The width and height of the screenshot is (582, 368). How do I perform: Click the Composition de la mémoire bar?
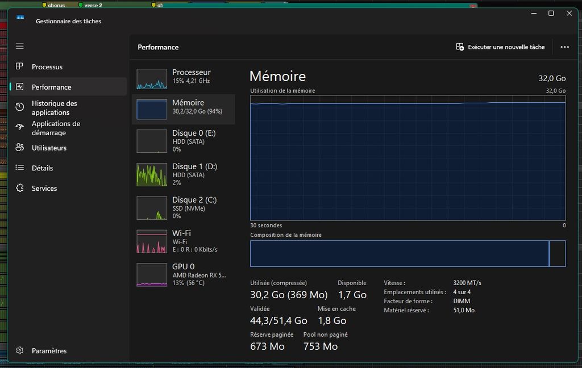tap(400, 253)
